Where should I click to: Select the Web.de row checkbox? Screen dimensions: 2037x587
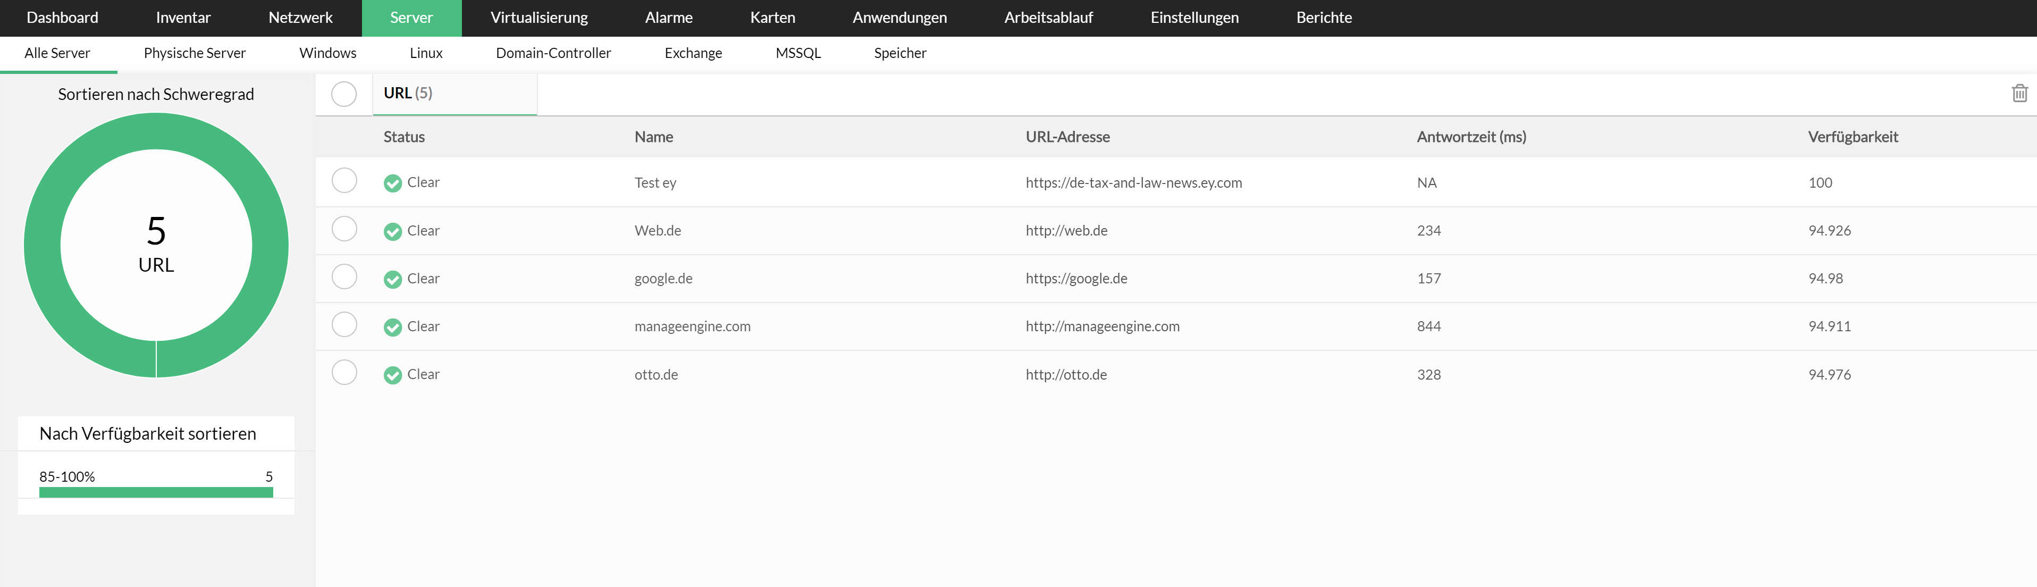point(344,229)
